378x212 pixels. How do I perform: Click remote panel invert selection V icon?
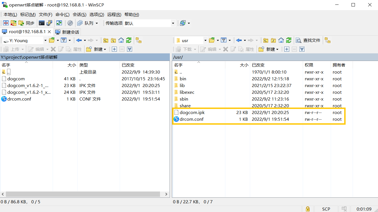click(302, 49)
